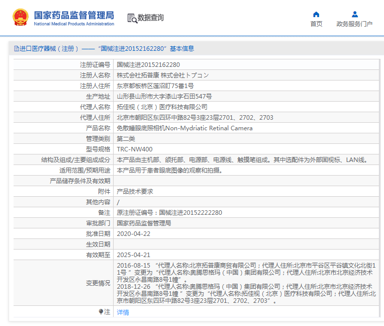The height and width of the screenshot is (326, 384).
Task: Click the panel title 进口医疗器械（注册）基本信息
Action: pos(107,49)
